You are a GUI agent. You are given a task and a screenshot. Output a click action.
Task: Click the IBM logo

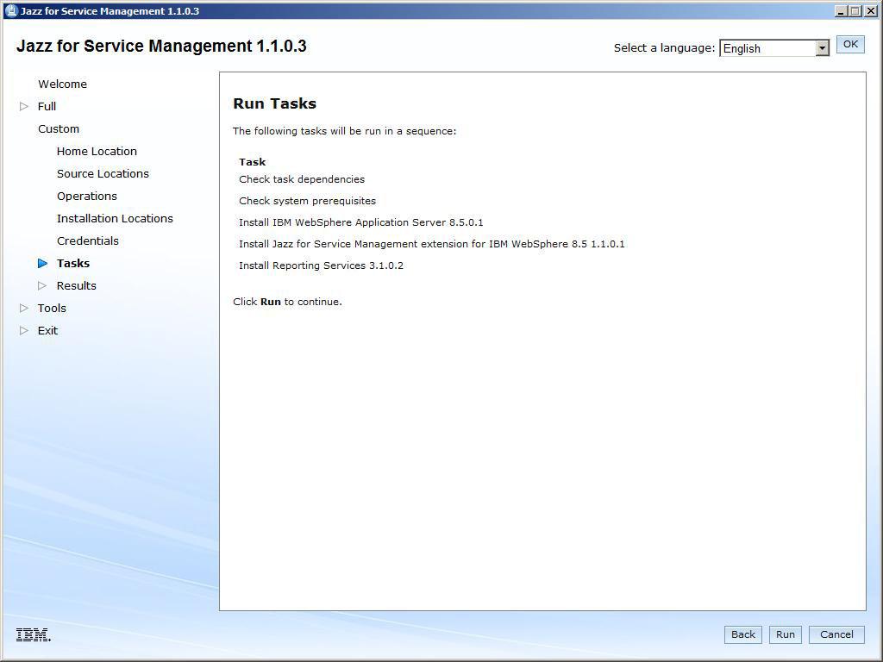(34, 635)
